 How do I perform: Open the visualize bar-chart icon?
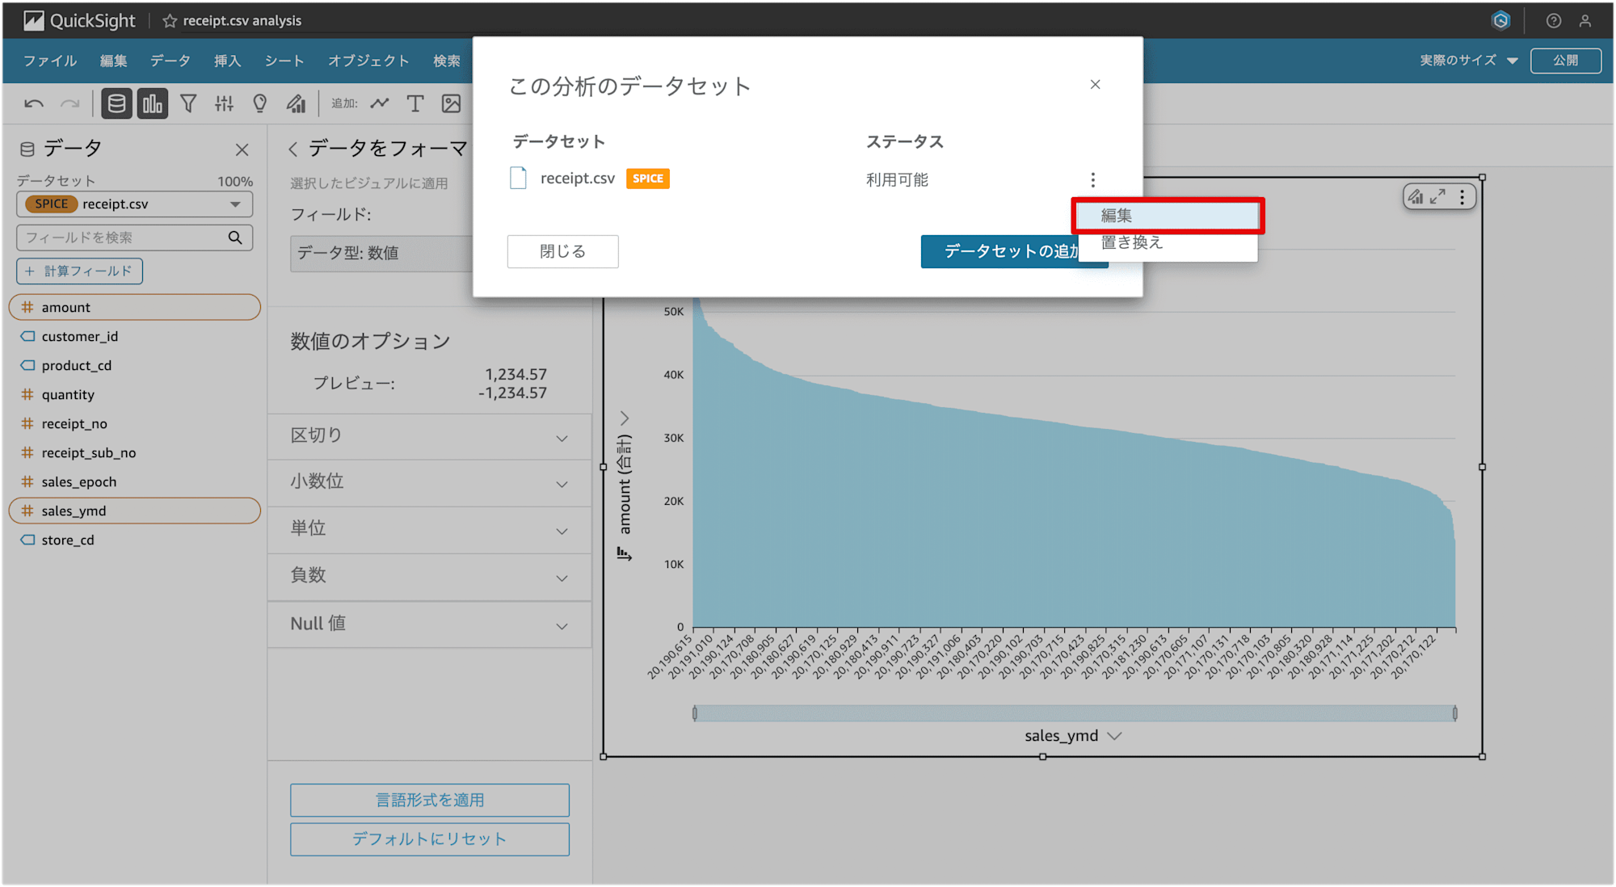[153, 103]
